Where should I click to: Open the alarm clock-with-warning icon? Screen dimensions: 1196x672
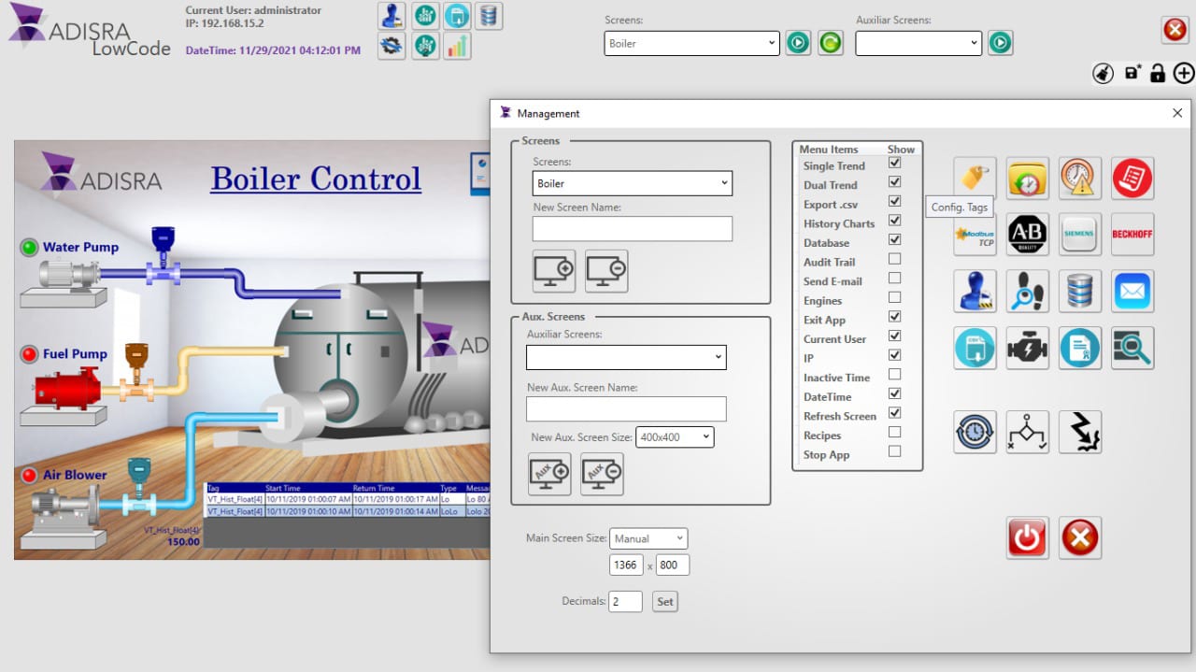[x=1080, y=178]
